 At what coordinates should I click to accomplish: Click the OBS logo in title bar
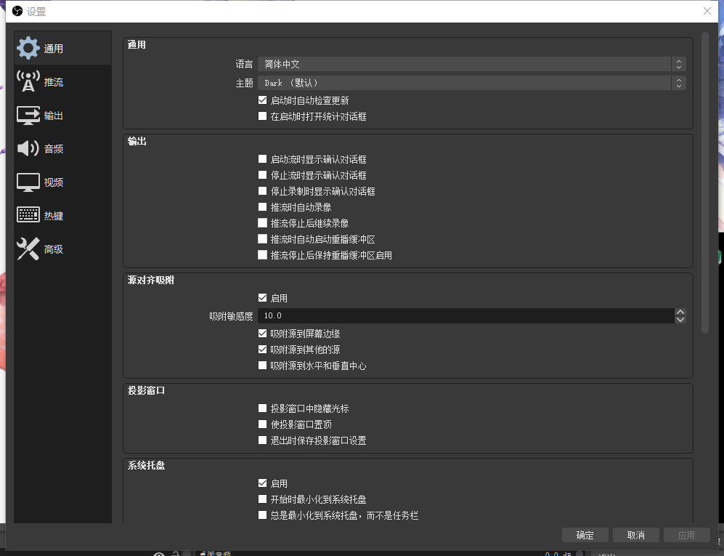pyautogui.click(x=17, y=11)
